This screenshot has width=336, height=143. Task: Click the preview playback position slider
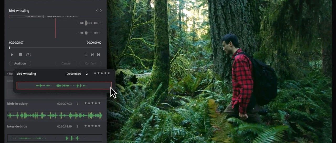point(55,48)
